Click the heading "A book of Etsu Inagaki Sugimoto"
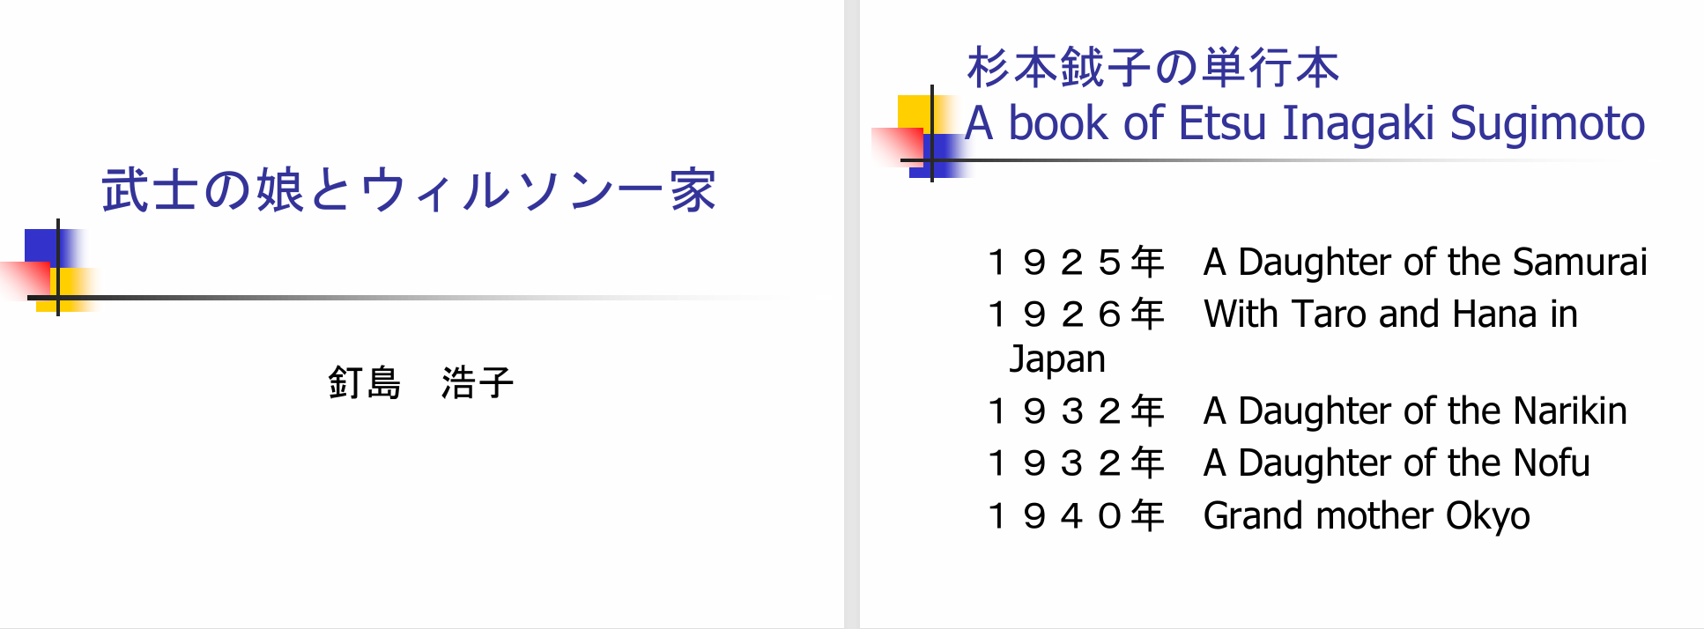The image size is (1704, 629). point(1304,123)
